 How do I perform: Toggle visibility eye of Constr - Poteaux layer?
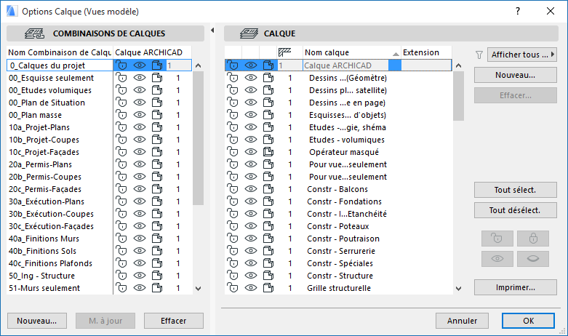click(x=251, y=226)
